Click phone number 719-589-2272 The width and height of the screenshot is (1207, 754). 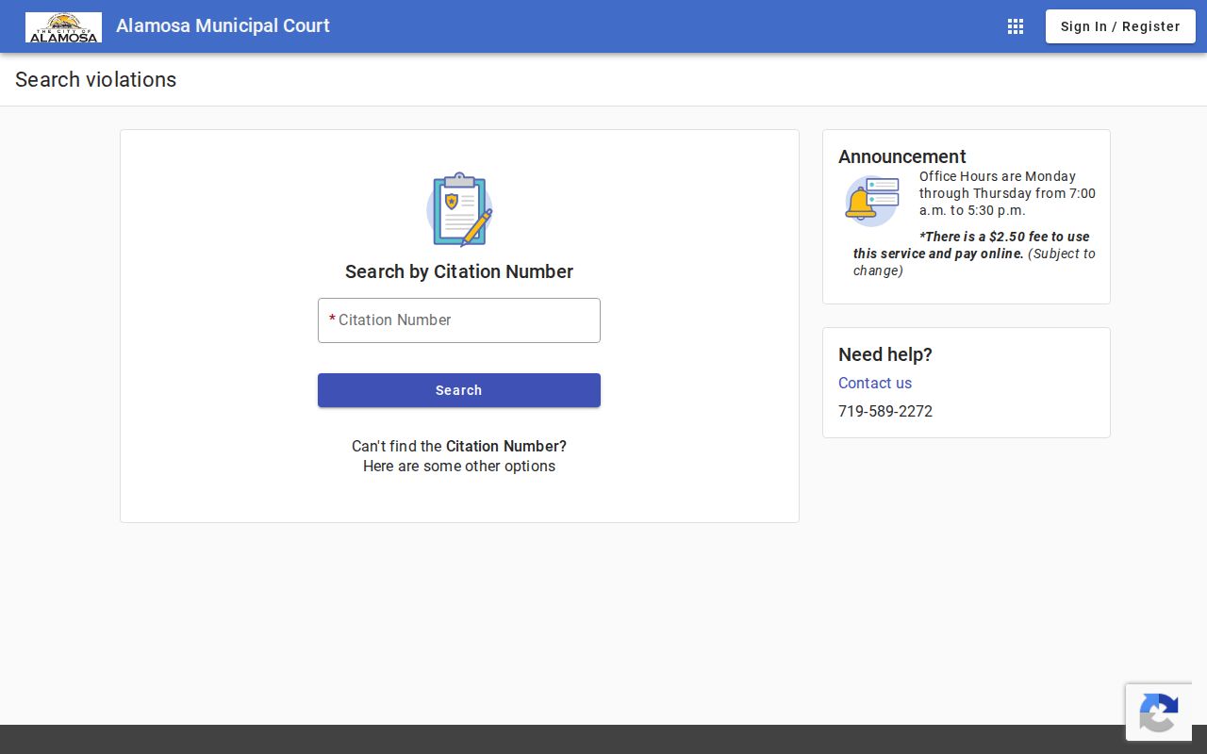[885, 411]
